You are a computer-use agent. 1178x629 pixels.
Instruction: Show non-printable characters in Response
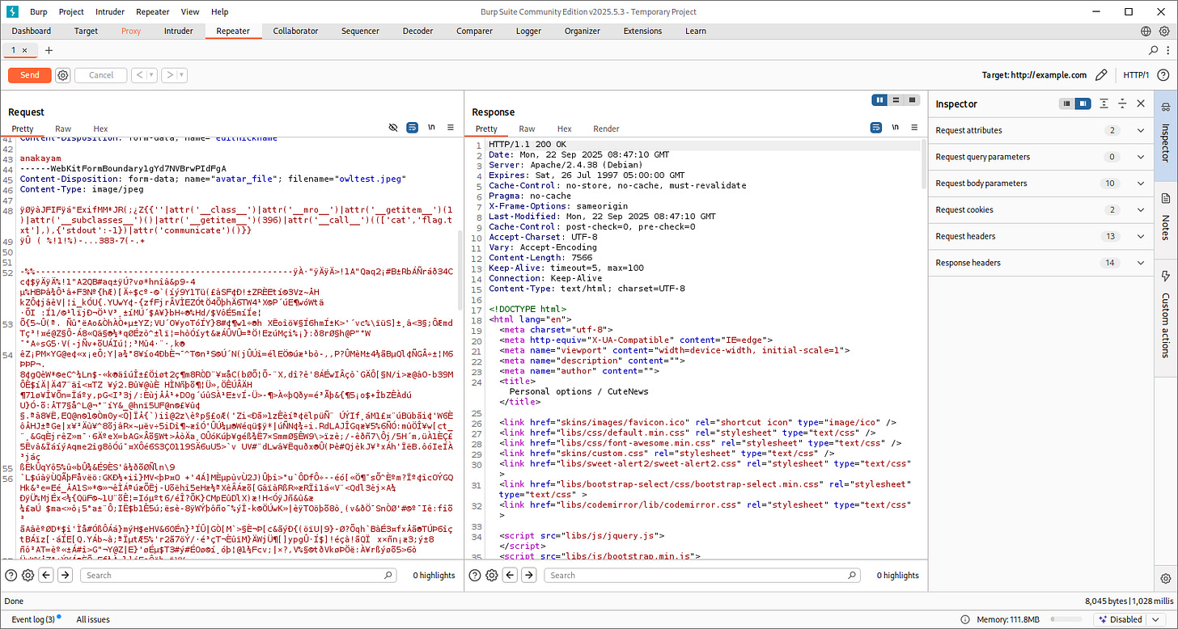894,128
